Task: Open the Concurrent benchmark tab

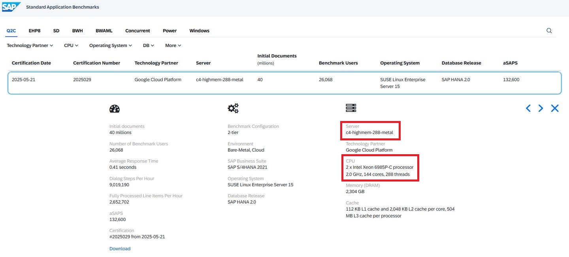Action: (138, 30)
